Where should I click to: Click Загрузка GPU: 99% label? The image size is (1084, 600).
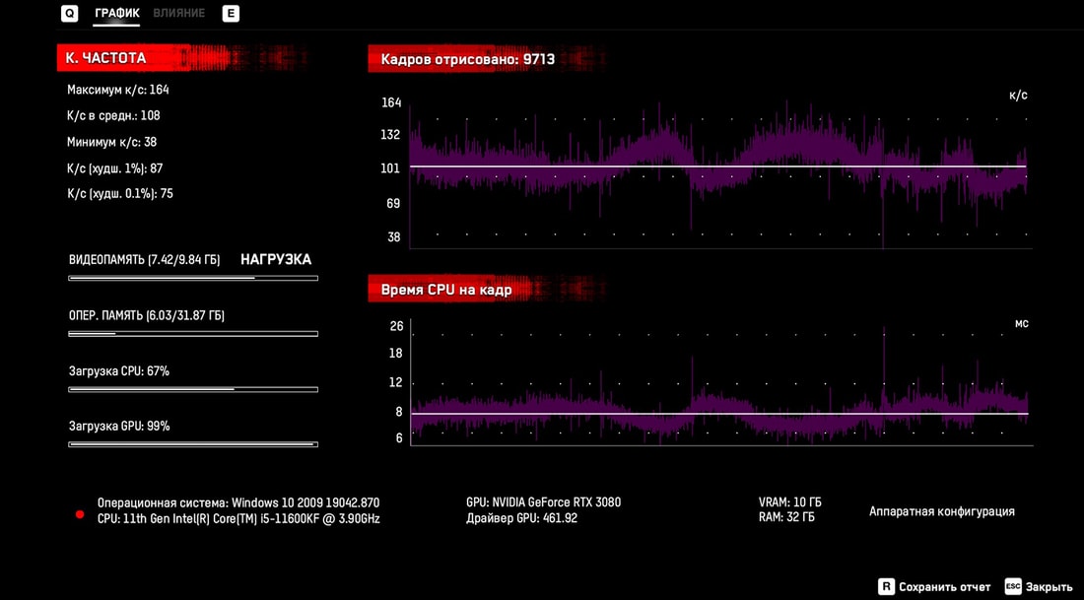tap(119, 427)
